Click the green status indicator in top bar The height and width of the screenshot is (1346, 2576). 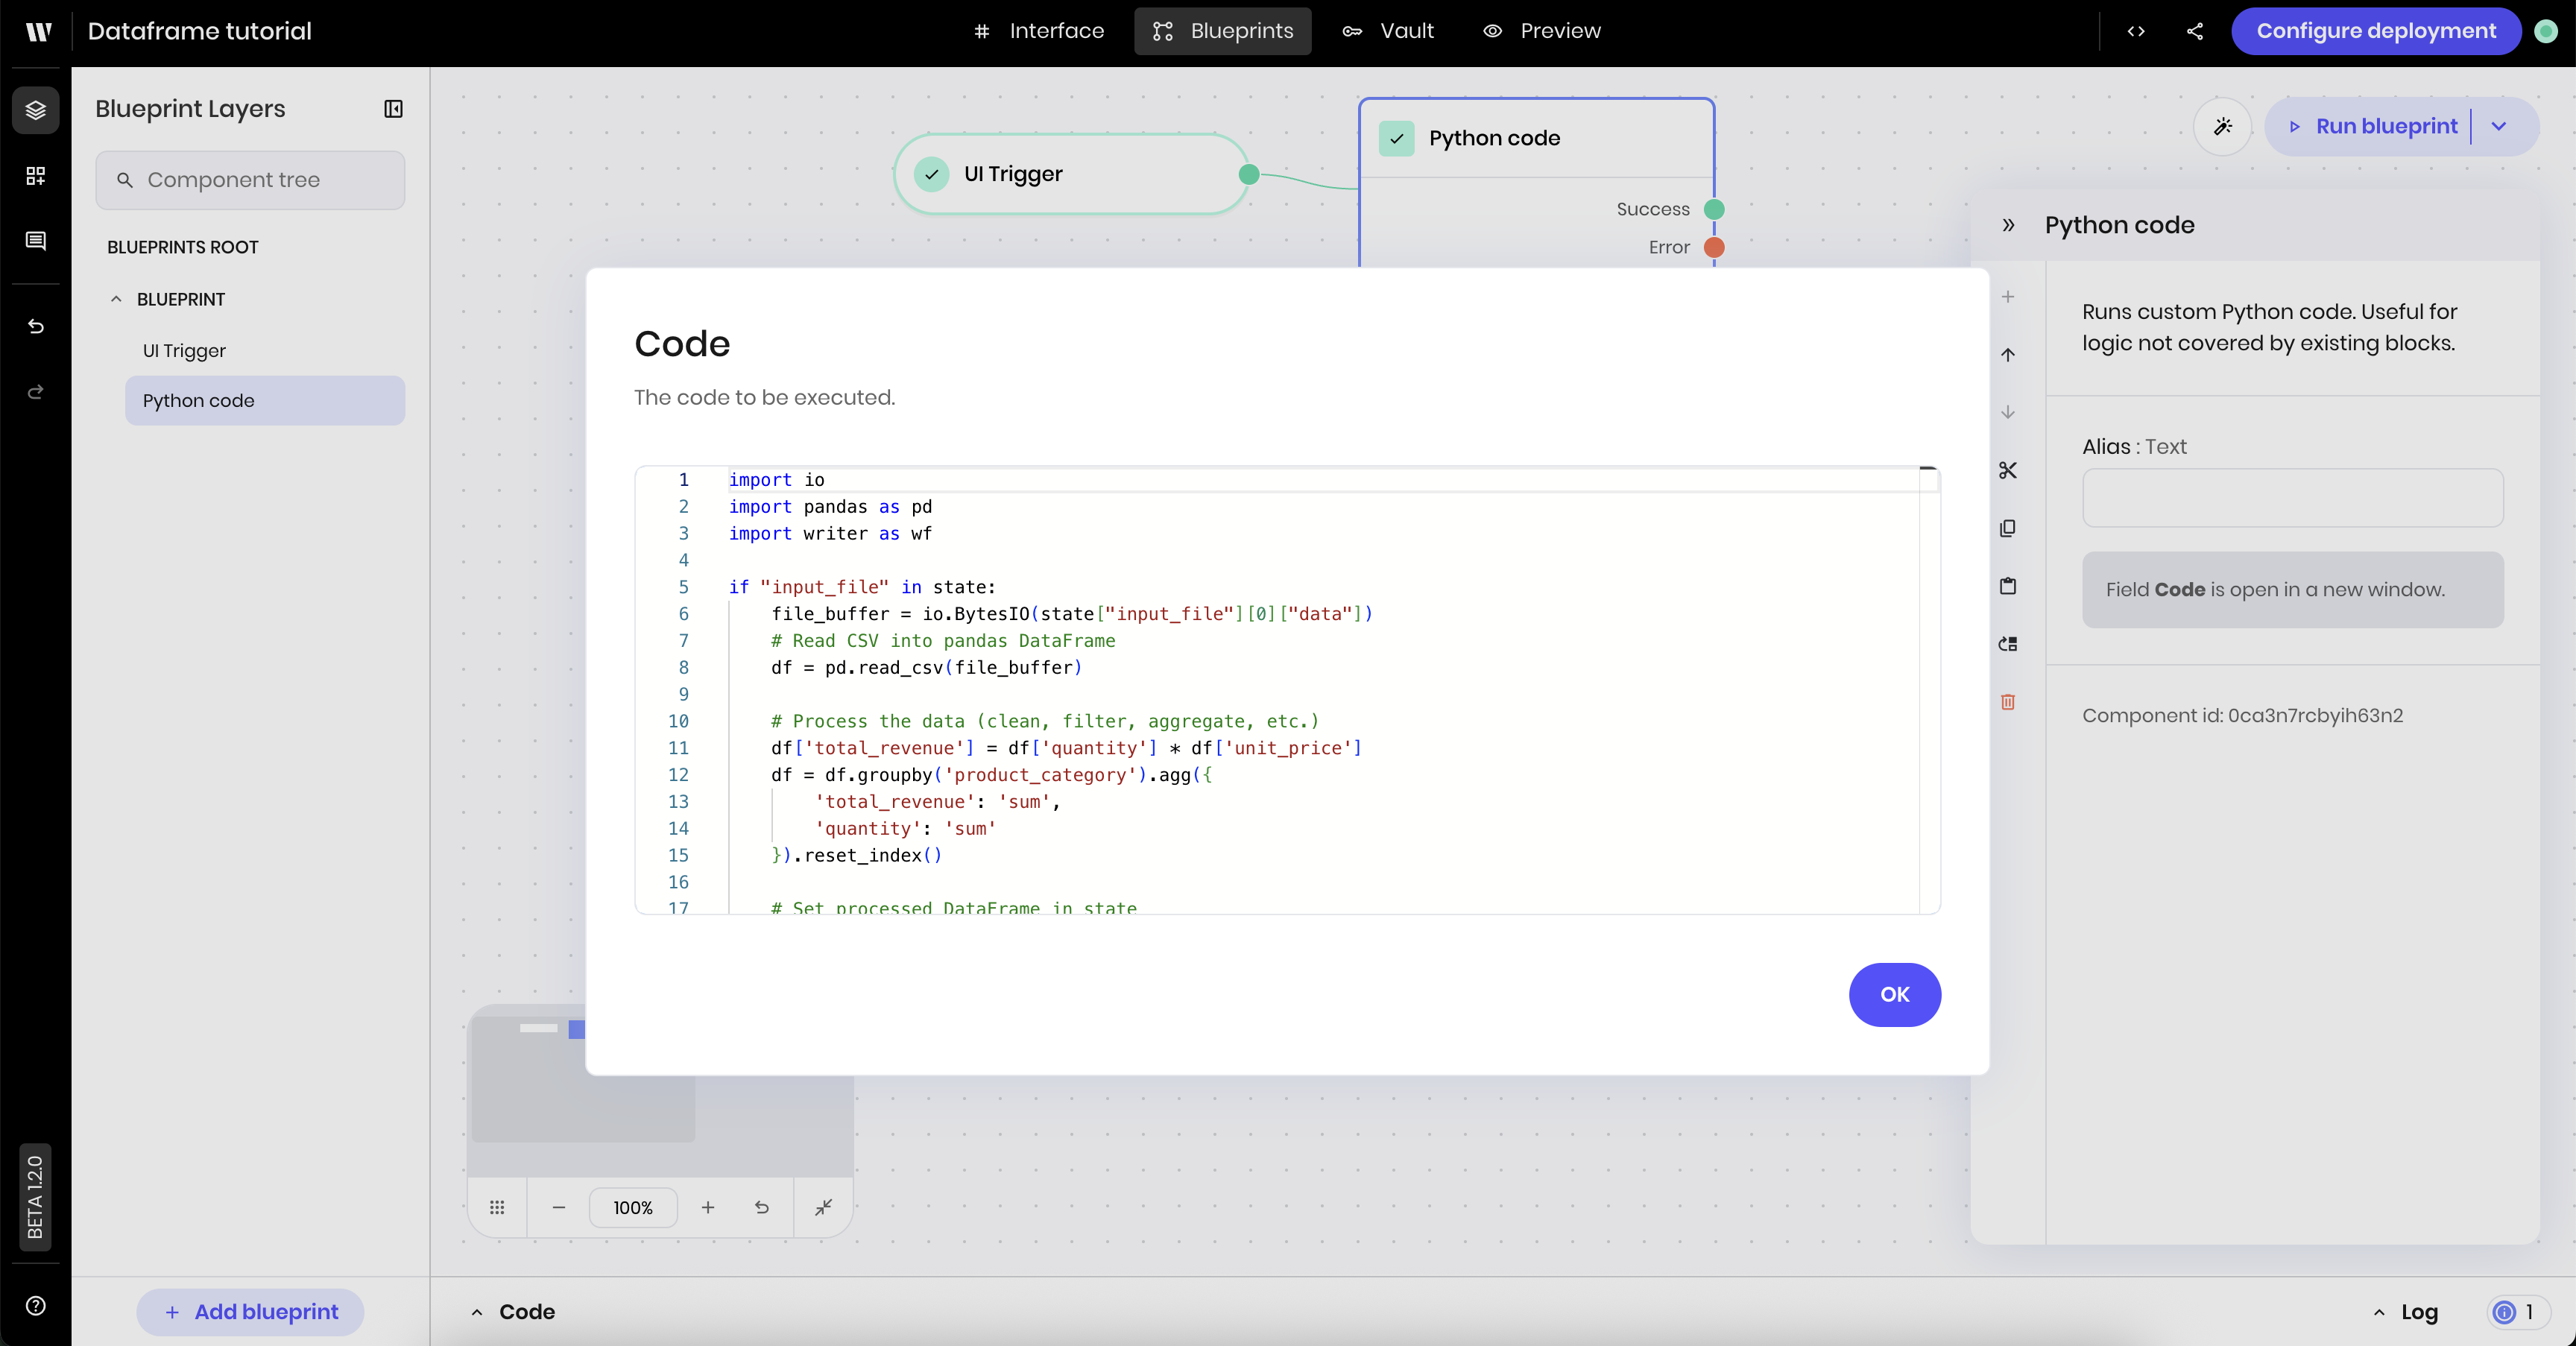[2546, 31]
